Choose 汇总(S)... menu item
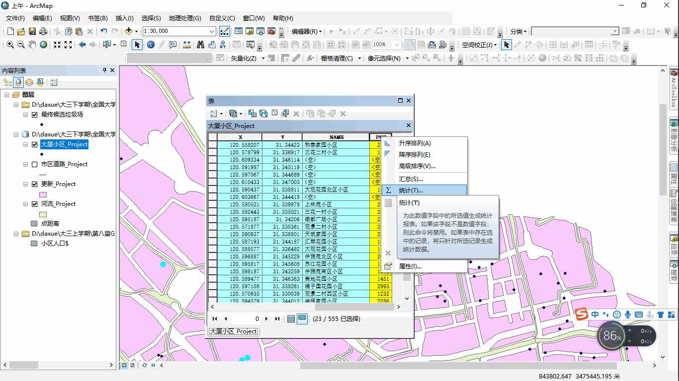 click(425, 179)
